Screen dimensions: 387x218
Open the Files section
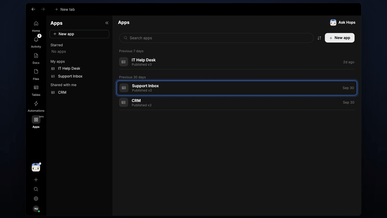(x=36, y=74)
